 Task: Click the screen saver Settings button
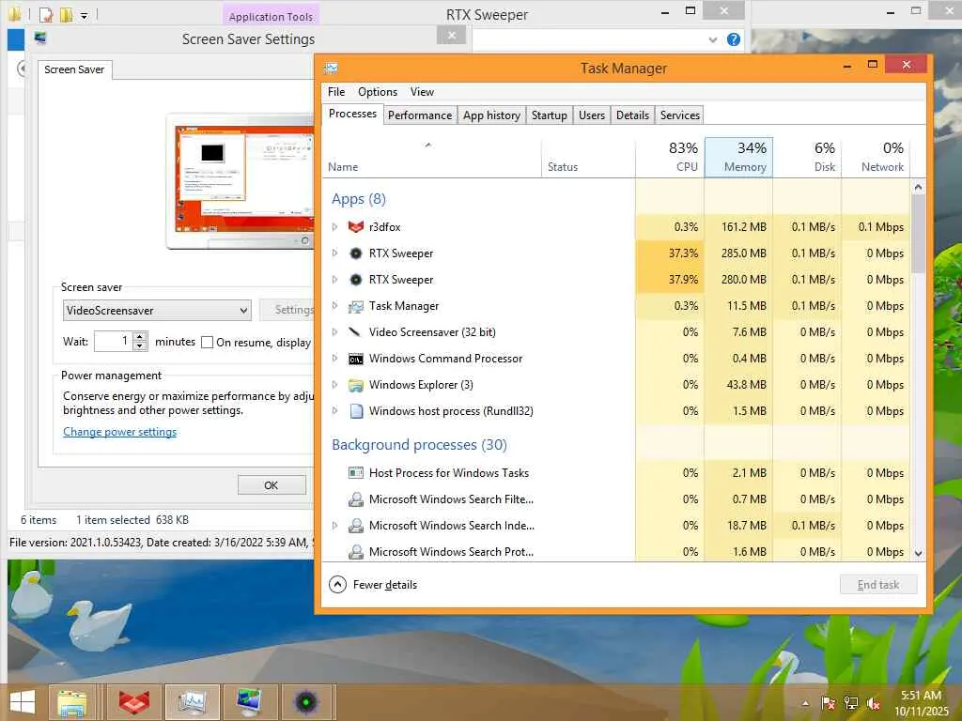[x=287, y=310]
